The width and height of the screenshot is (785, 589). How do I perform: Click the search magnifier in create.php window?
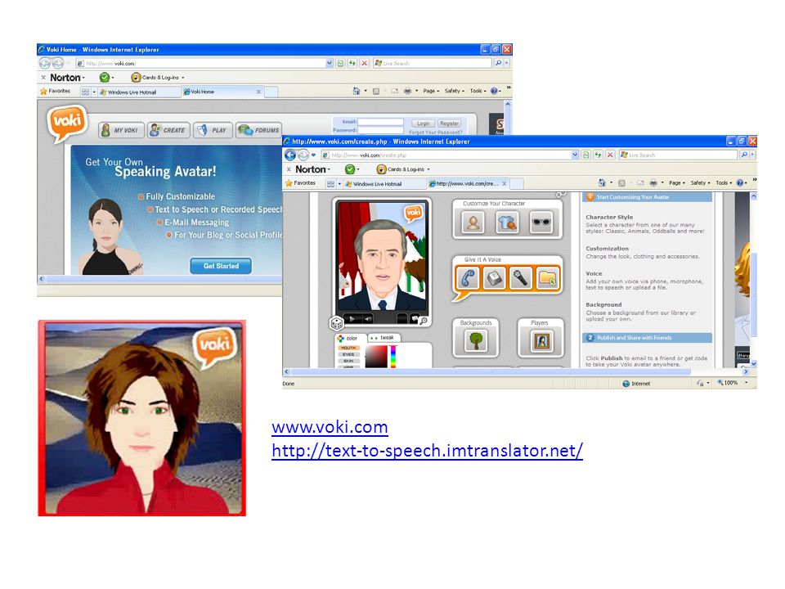pyautogui.click(x=744, y=155)
